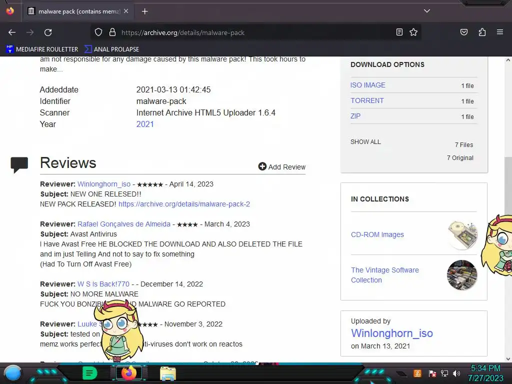512x384 pixels.
Task: Open Firefox hamburger menu
Action: 499,32
